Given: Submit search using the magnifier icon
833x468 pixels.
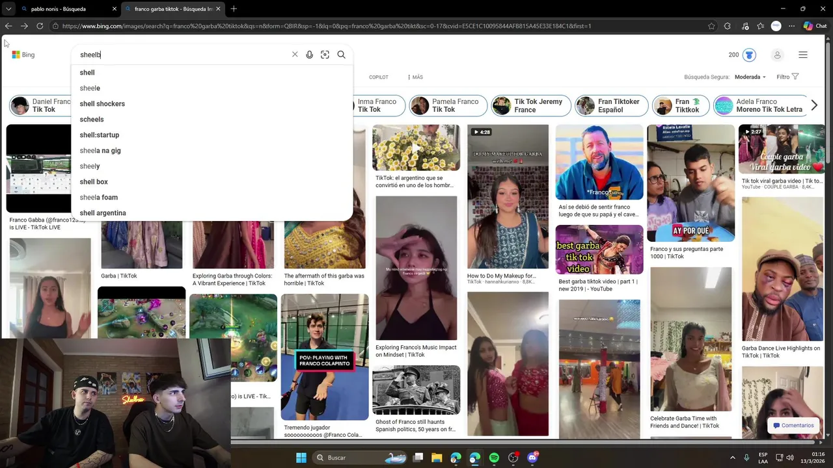Looking at the screenshot, I should pyautogui.click(x=341, y=55).
